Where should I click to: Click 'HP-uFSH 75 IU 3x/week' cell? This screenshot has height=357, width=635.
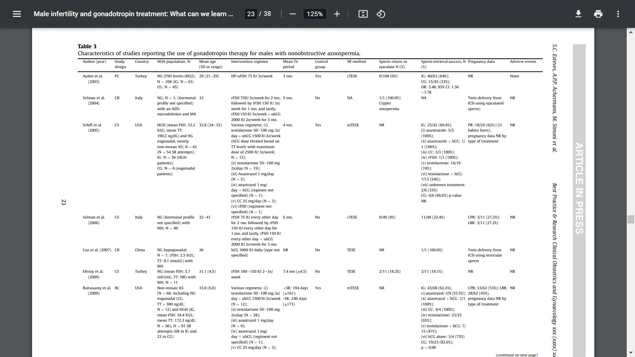pyautogui.click(x=252, y=76)
